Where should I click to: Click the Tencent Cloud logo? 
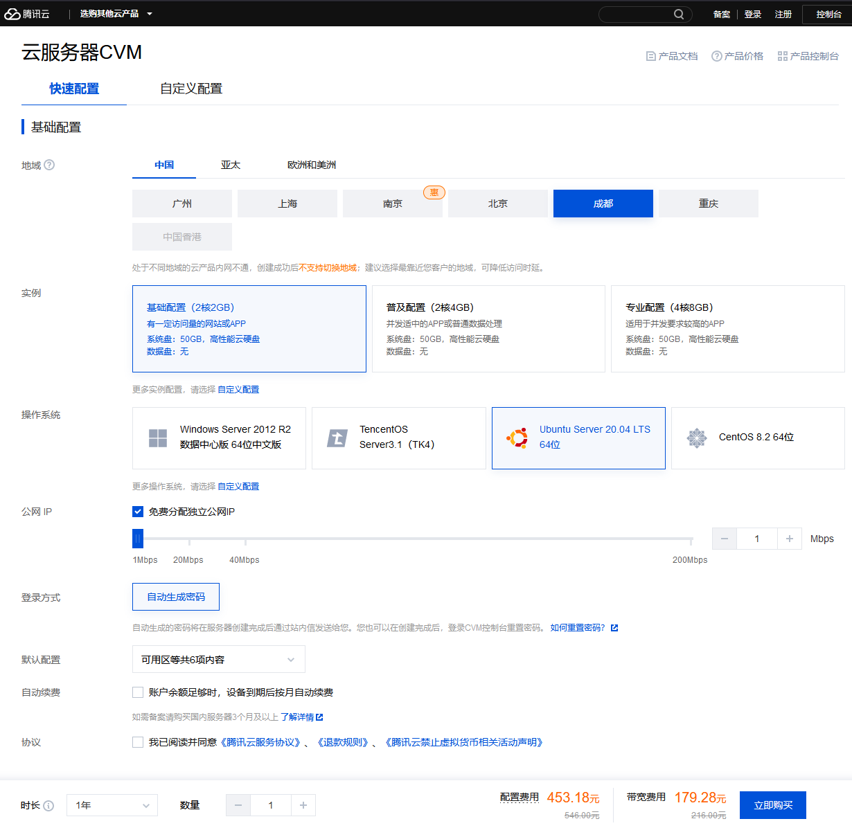[27, 14]
